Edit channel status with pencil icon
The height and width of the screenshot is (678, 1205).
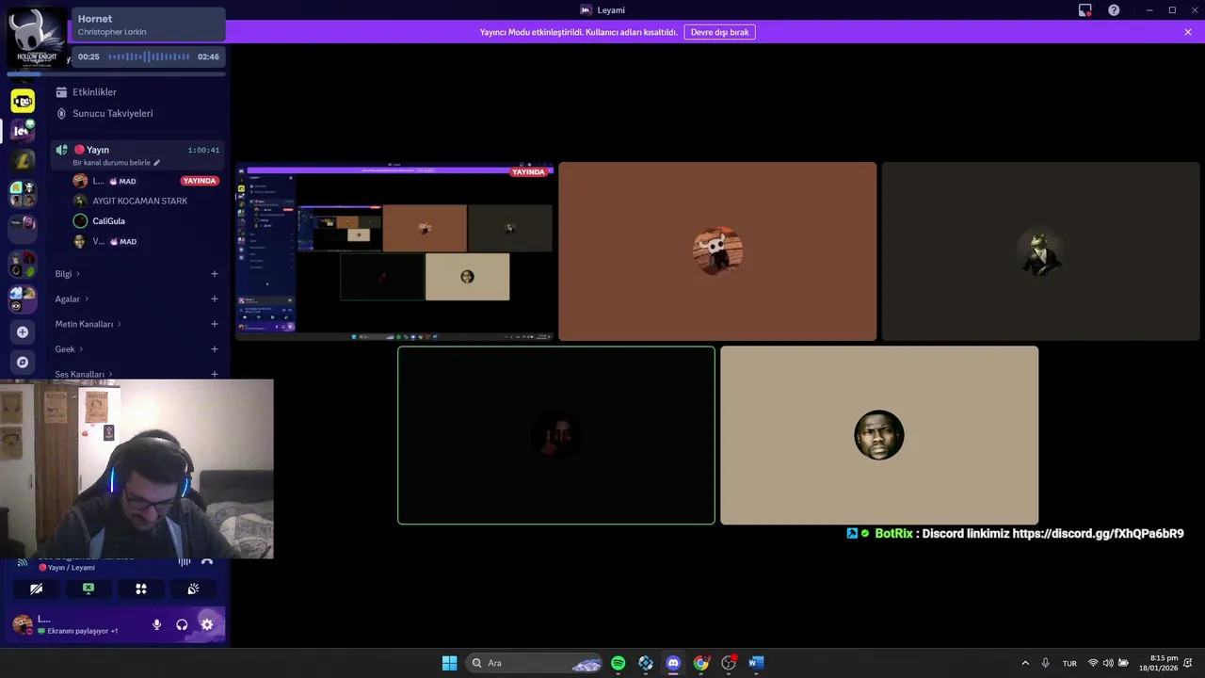[156, 163]
